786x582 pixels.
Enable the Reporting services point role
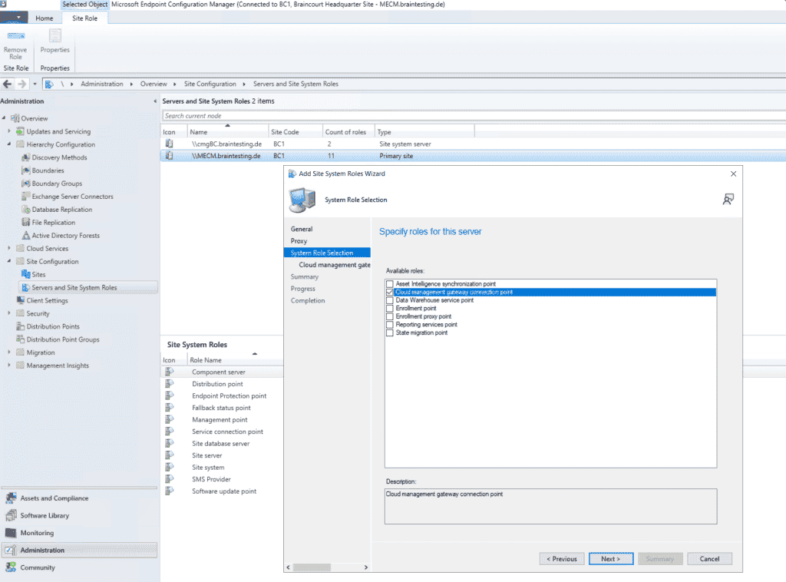[x=390, y=324]
